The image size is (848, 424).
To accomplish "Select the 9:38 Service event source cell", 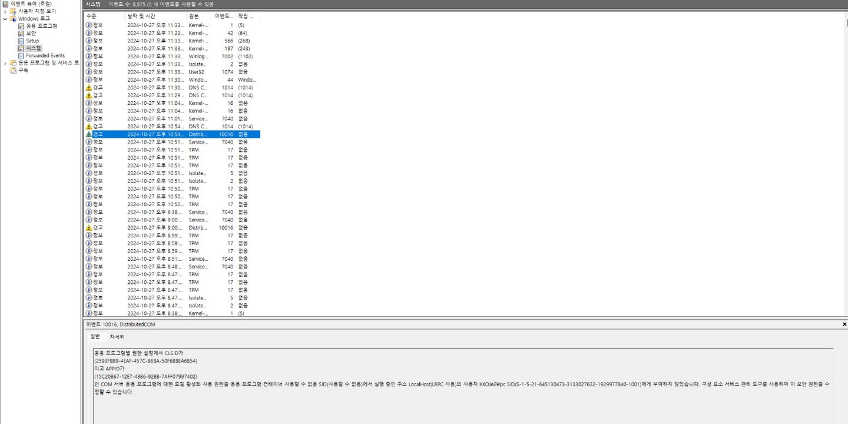I will click(198, 212).
